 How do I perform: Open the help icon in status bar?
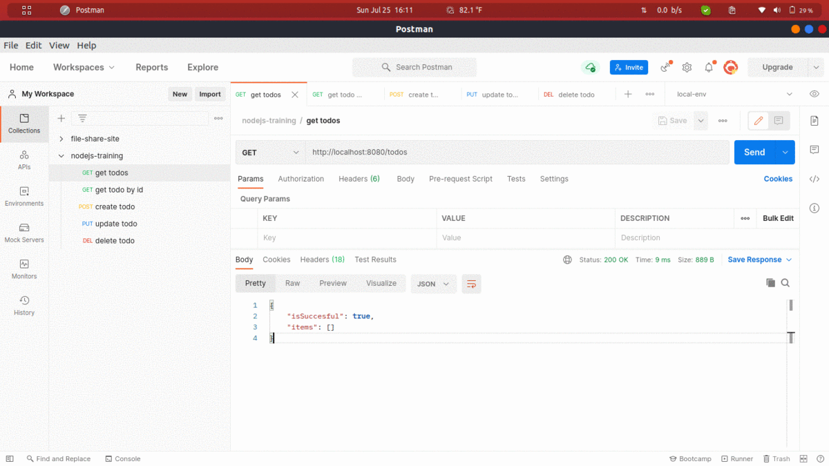coord(819,458)
